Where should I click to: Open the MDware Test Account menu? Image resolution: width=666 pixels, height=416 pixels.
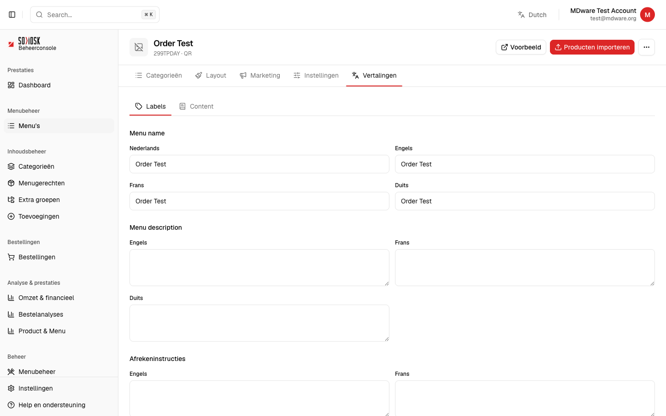pyautogui.click(x=612, y=15)
